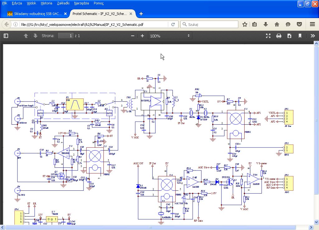This screenshot has height=230, width=319.
Task: Open the Firefox hamburger menu
Action: (x=312, y=24)
